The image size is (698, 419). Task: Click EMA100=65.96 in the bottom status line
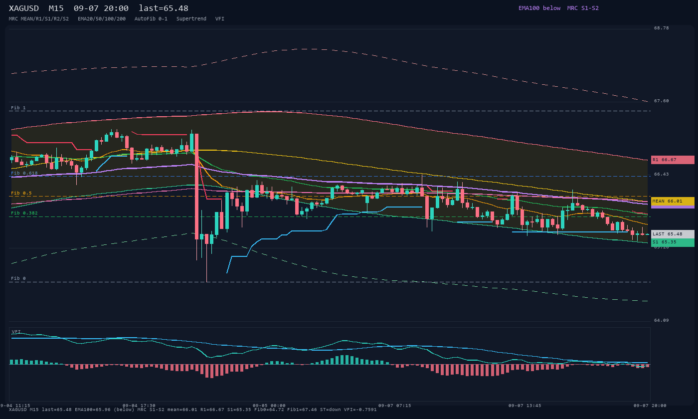click(93, 410)
